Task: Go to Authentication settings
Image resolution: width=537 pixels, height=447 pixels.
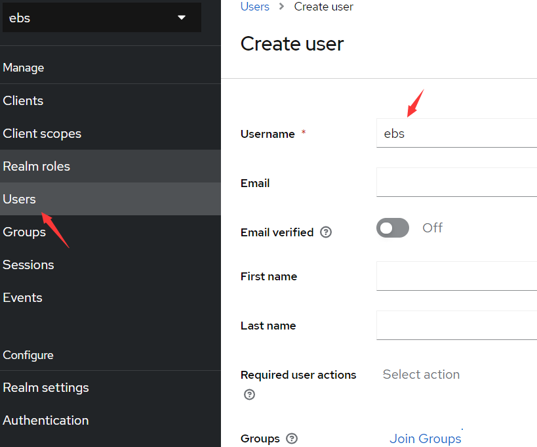Action: point(110,420)
